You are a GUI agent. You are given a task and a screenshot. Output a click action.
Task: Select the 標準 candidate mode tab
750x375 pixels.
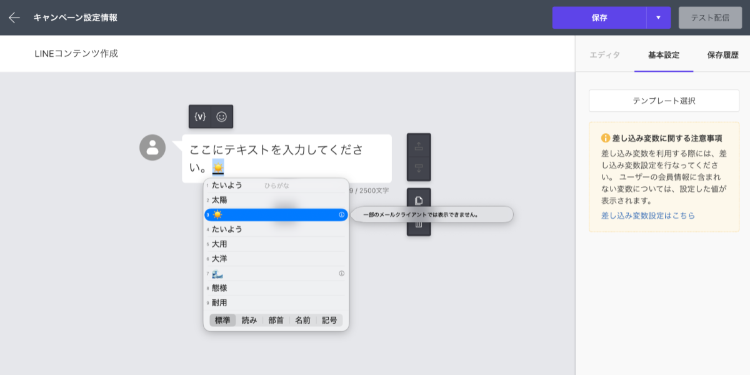pos(222,320)
